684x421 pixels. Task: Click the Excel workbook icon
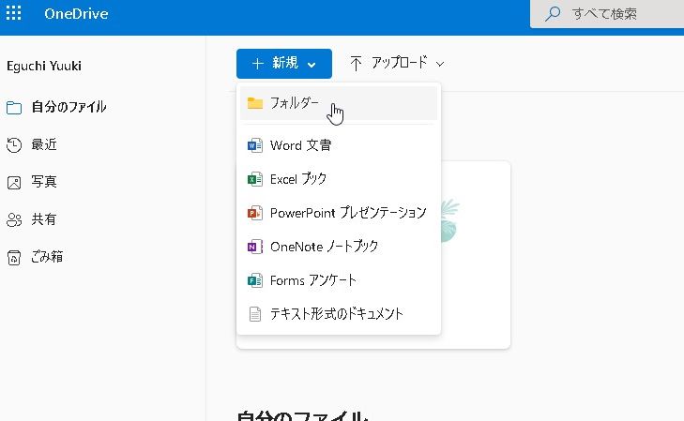(x=255, y=179)
